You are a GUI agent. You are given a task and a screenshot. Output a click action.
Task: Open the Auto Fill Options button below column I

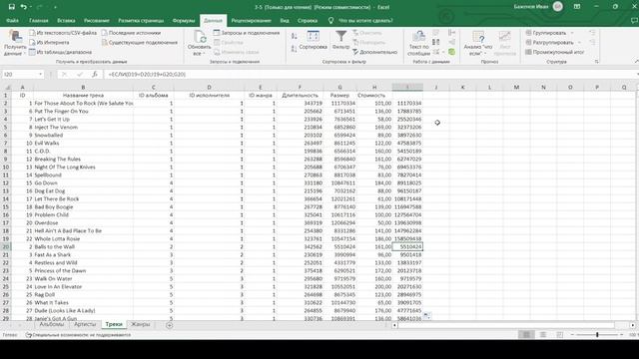click(x=426, y=315)
